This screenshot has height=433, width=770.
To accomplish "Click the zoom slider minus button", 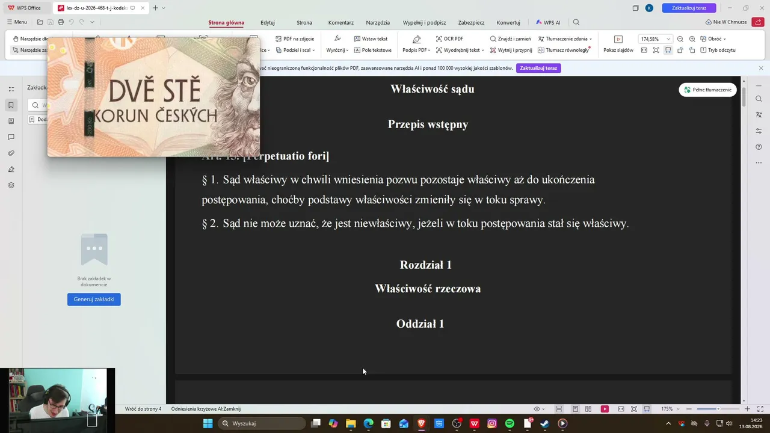I will (689, 409).
